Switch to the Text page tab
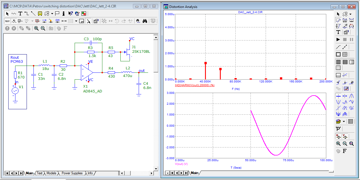Viewport: 360px width, 180px height. [x=39, y=173]
